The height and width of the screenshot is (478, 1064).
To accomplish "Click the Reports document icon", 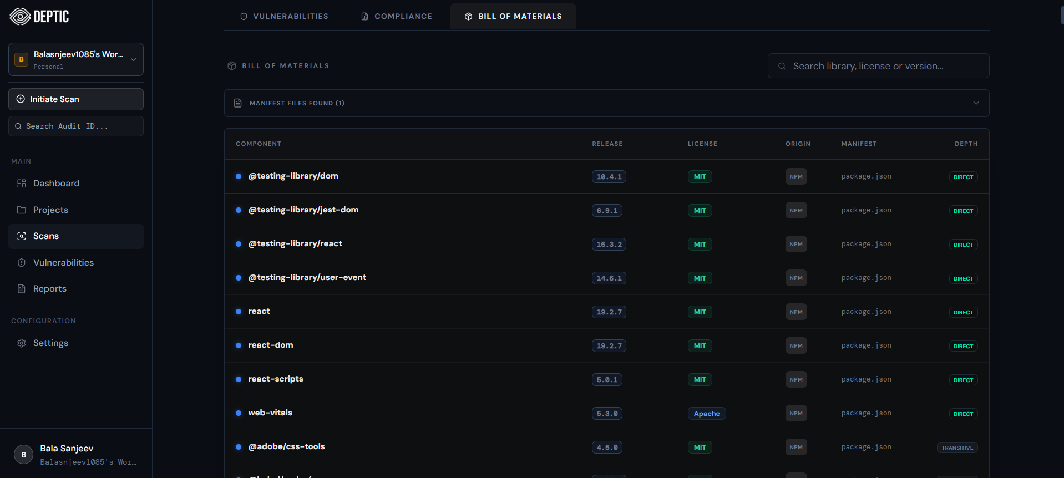I will 22,289.
